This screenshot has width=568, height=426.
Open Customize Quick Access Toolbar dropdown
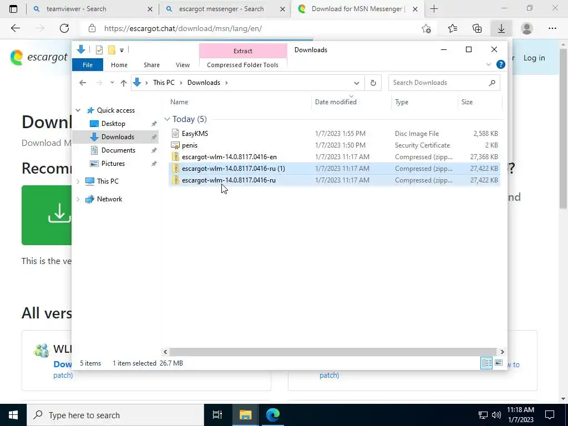click(121, 50)
